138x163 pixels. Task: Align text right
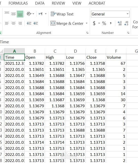[x=20, y=23]
